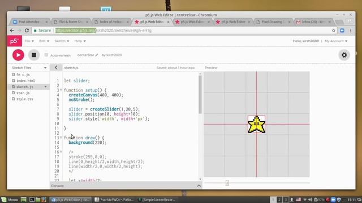
Task: Click the clock in the system tray
Action: pos(351,200)
